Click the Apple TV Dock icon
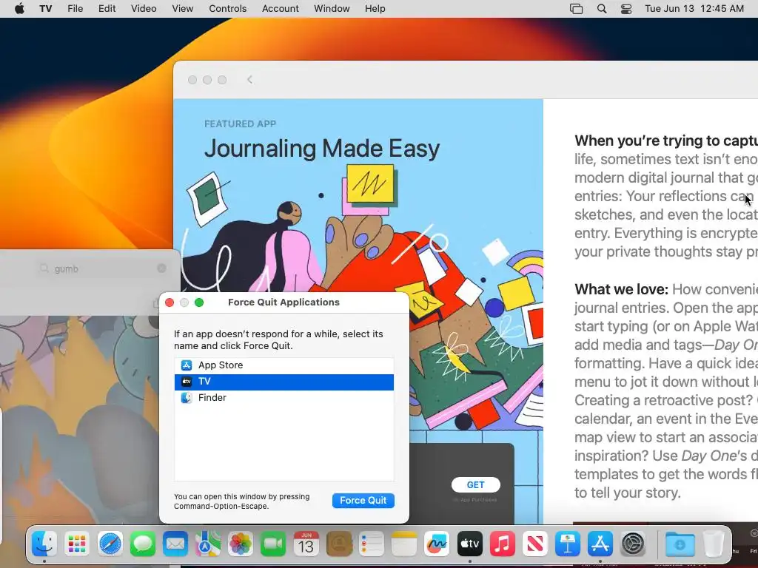This screenshot has width=758, height=568. [469, 545]
